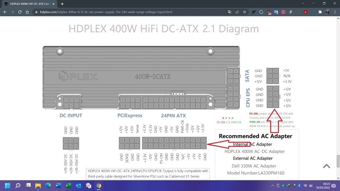Screen dimensions: 340x191
Task: Open the notification badge showing 17
Action: [334, 185]
